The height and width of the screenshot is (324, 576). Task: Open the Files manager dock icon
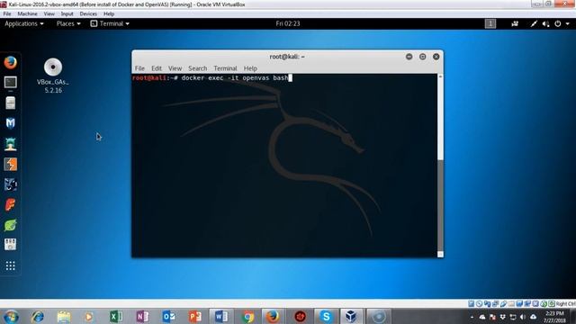(x=10, y=103)
